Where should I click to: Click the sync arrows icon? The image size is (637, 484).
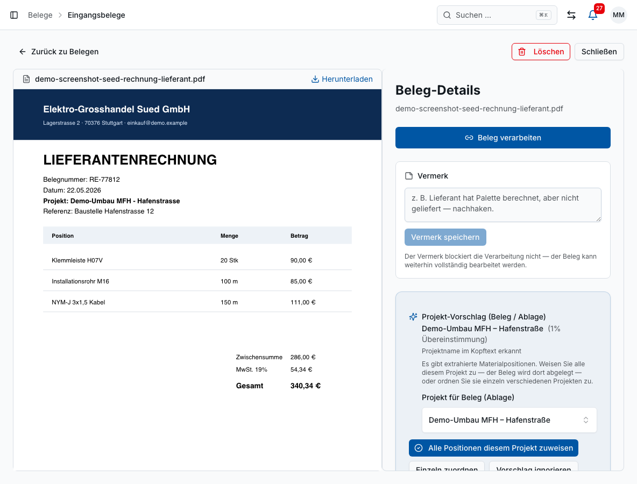[x=571, y=15]
